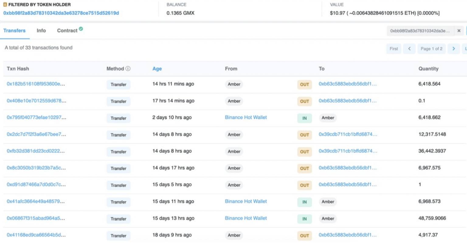Sort by the Age column header
Screen dimensions: 467x244
[x=157, y=69]
